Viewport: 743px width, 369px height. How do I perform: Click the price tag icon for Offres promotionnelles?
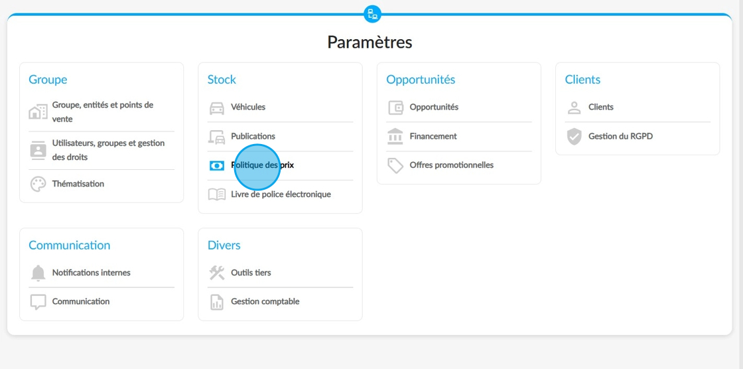(395, 165)
